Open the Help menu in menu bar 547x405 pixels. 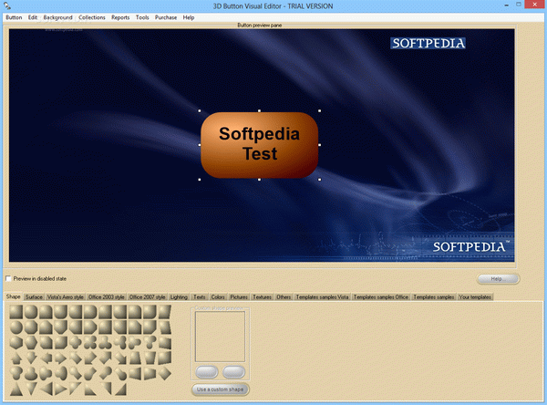point(189,17)
